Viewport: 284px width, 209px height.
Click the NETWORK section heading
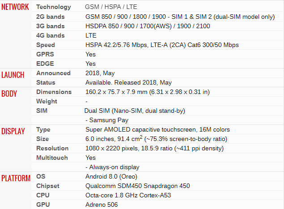pyautogui.click(x=15, y=7)
